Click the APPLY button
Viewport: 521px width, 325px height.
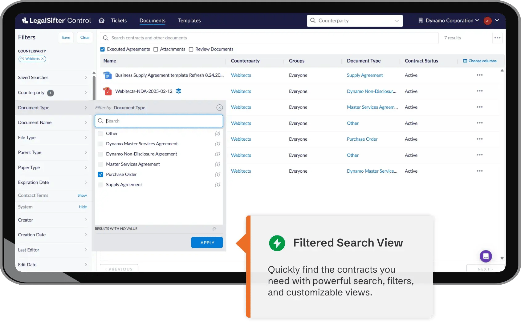[x=207, y=243]
